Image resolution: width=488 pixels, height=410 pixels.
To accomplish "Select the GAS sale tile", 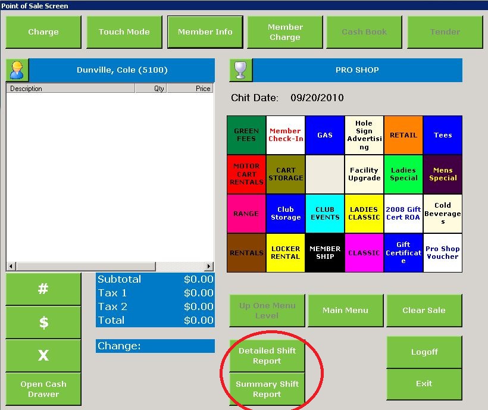I will (325, 134).
